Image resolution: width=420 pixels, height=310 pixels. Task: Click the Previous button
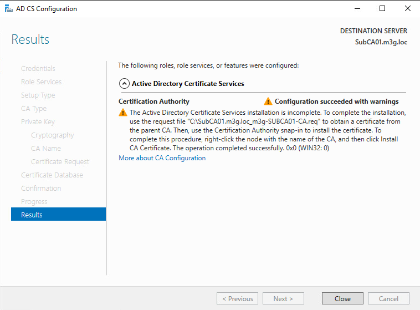click(x=238, y=298)
